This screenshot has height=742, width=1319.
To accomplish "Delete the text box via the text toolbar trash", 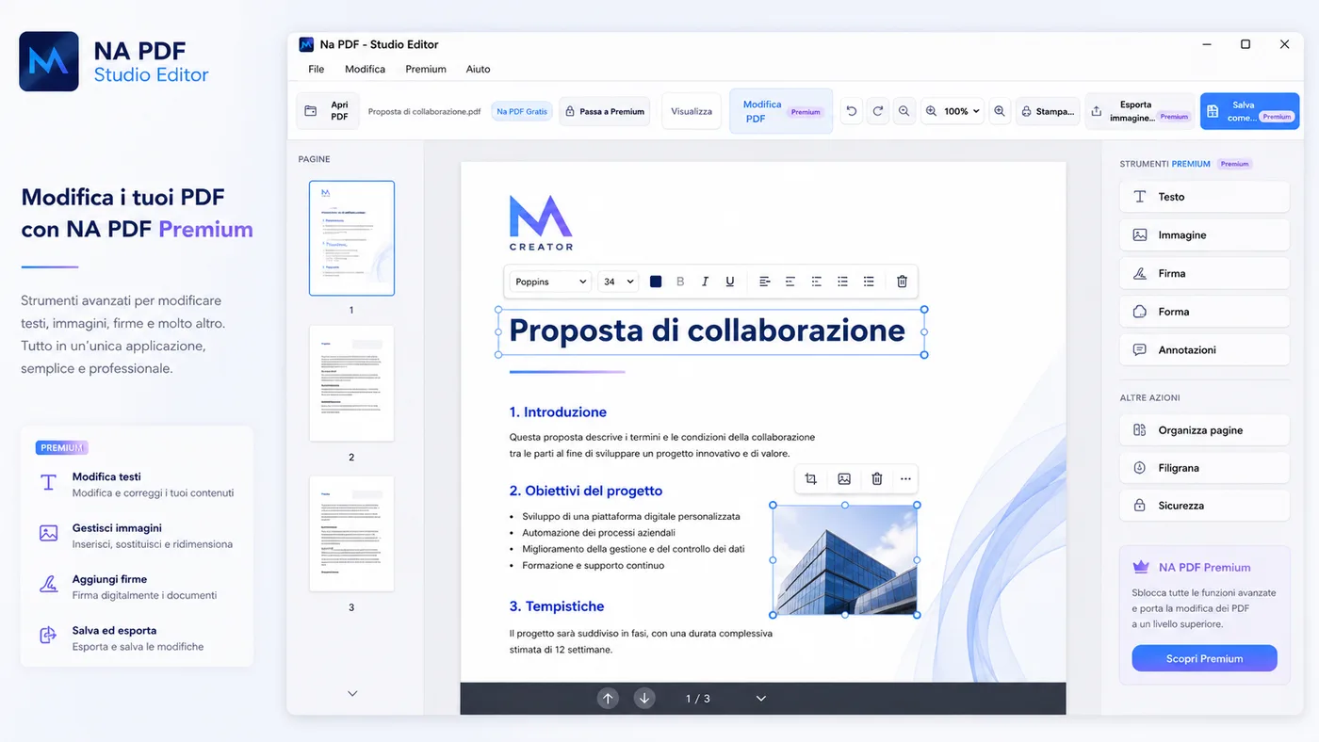I will [x=902, y=282].
